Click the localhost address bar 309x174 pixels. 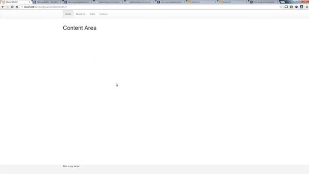(x=149, y=7)
